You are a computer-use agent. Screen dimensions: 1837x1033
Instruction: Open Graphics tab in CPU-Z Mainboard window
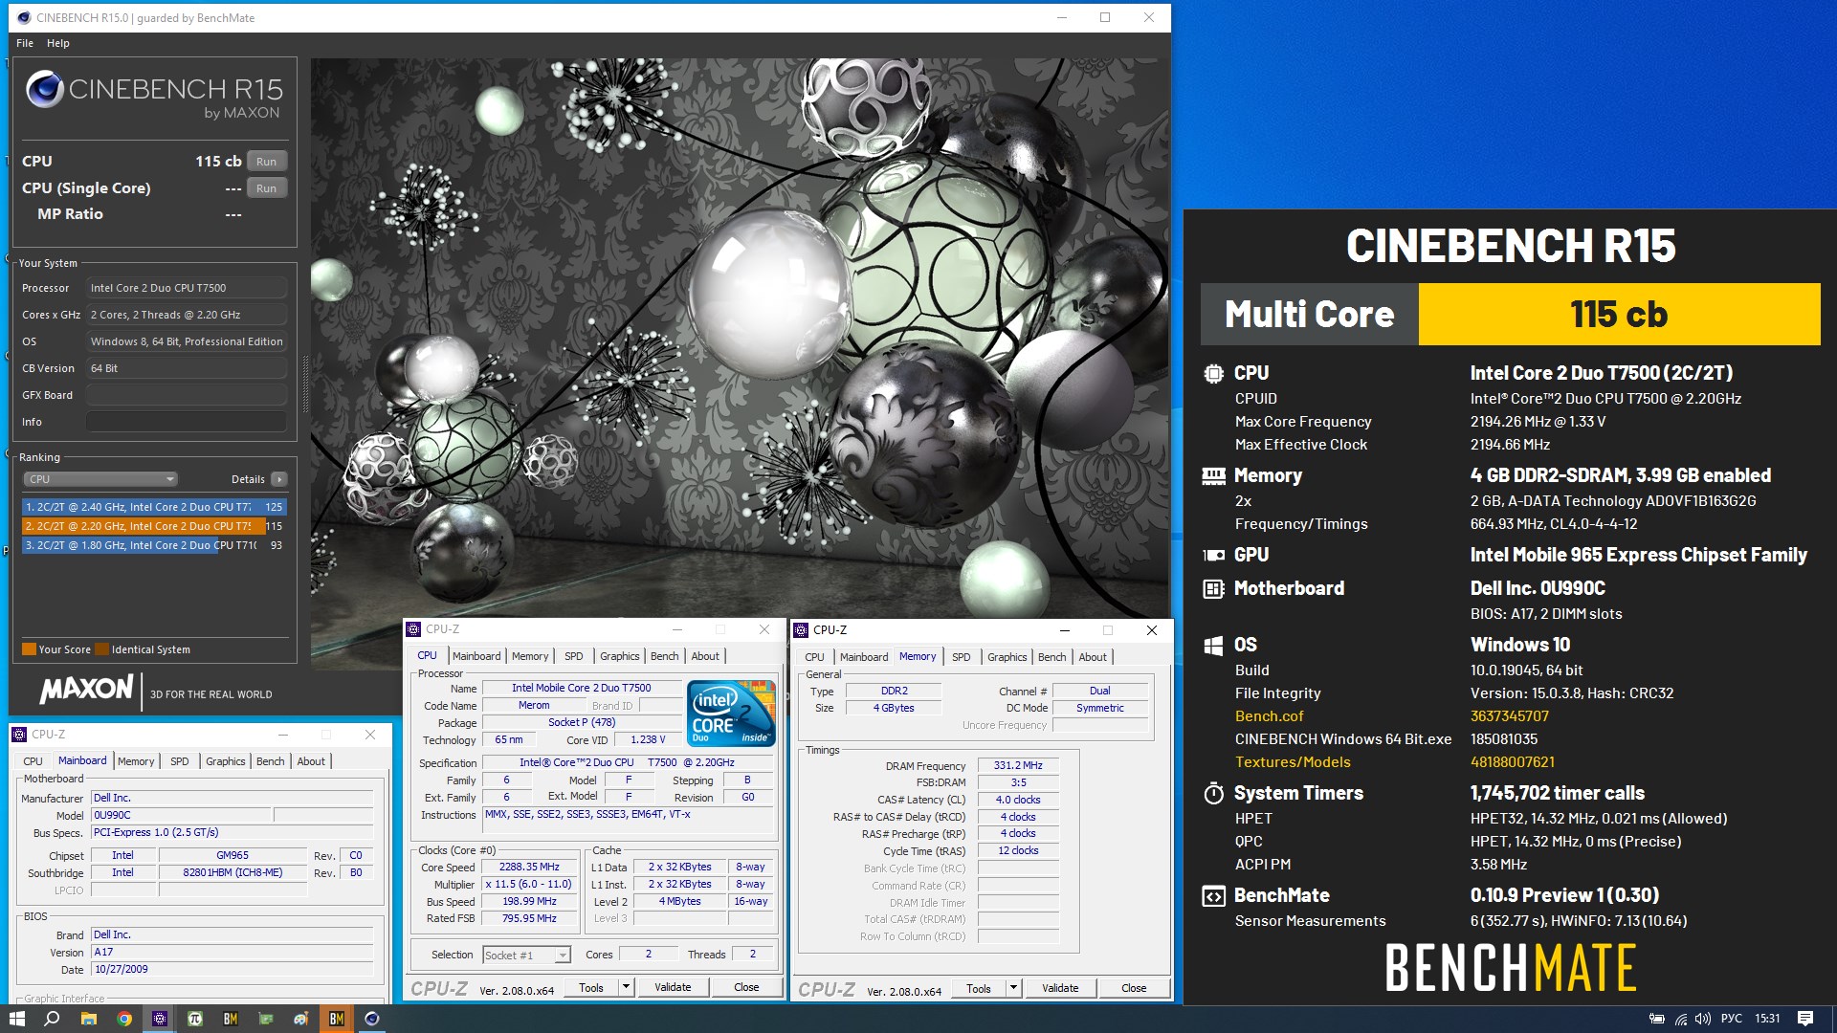(x=225, y=761)
